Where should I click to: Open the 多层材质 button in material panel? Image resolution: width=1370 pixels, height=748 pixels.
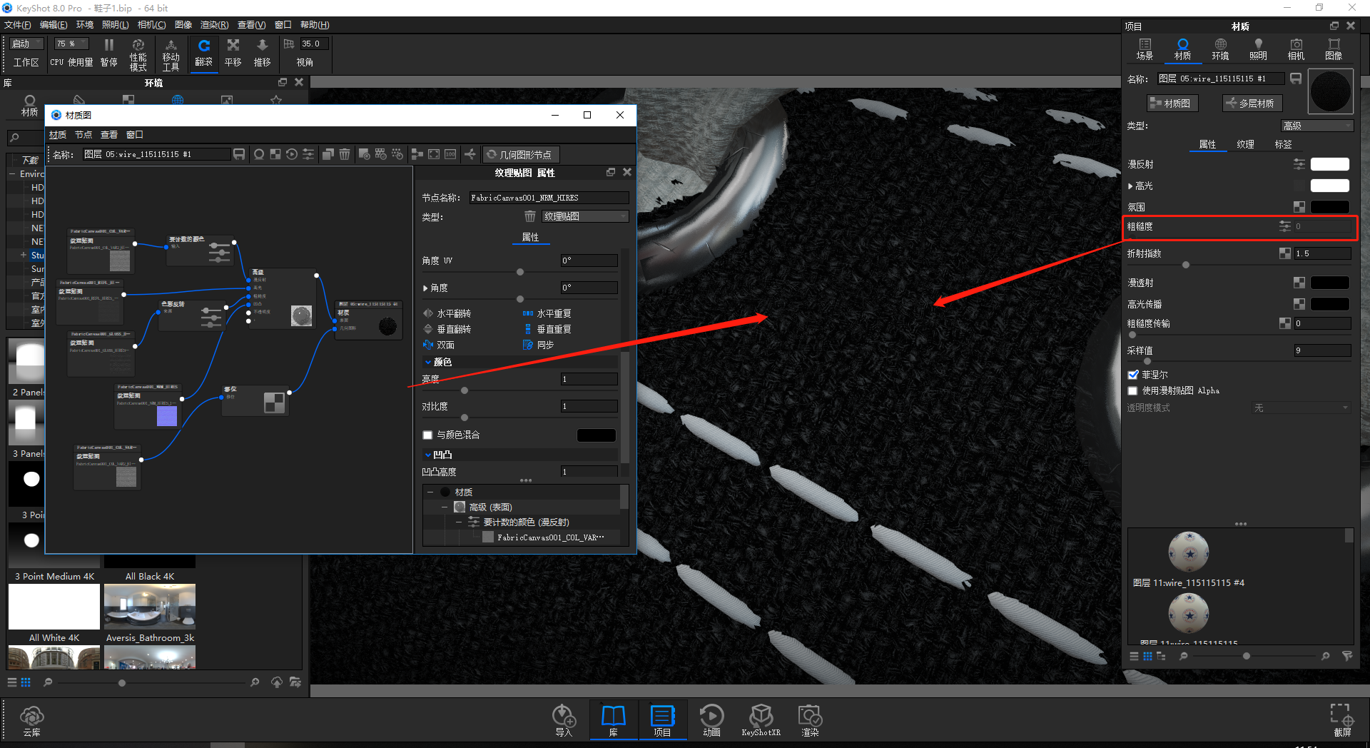click(x=1252, y=103)
